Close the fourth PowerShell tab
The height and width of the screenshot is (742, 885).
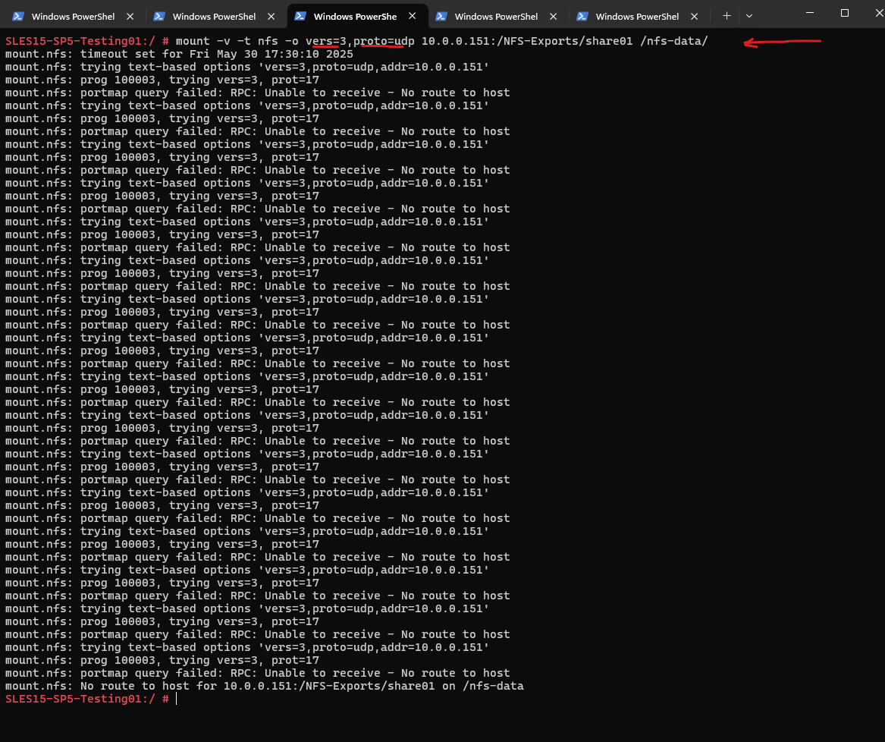coord(554,17)
